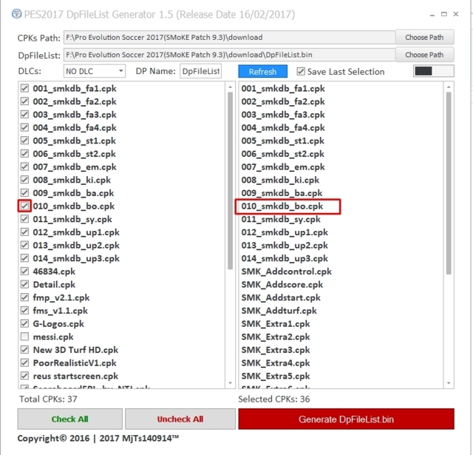Choose path for DpFileList field

(x=424, y=55)
